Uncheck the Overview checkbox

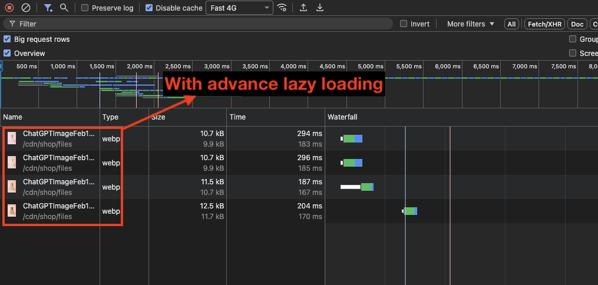7,54
